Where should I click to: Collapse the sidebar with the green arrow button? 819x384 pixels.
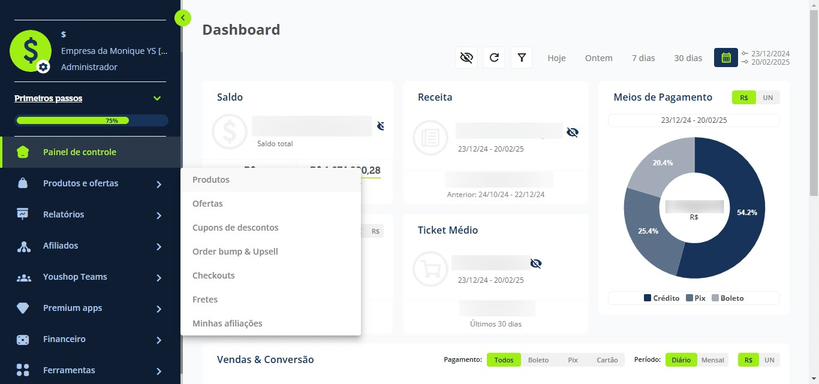[x=183, y=18]
